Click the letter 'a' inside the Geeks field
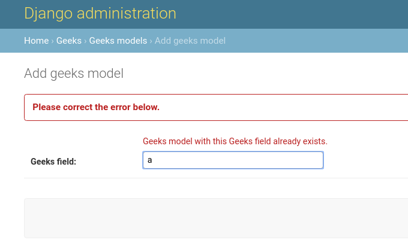This screenshot has height=249, width=408. pyautogui.click(x=150, y=160)
